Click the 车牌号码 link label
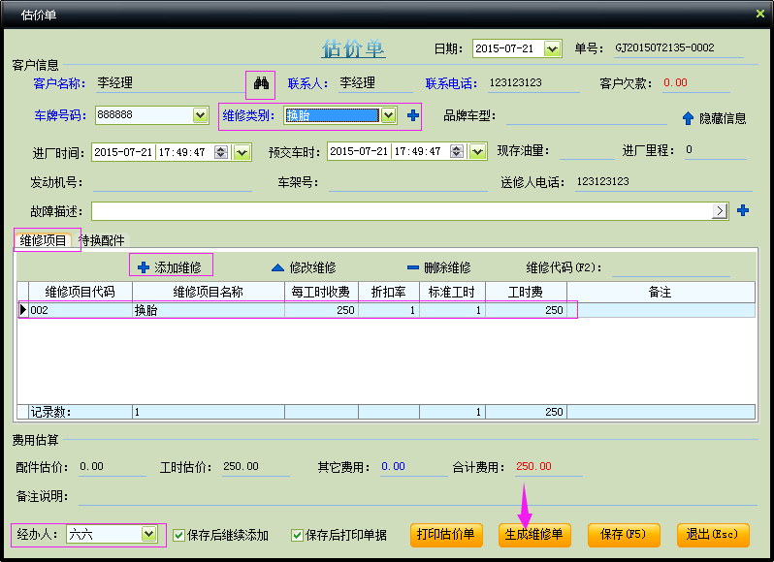This screenshot has width=774, height=562. [60, 115]
